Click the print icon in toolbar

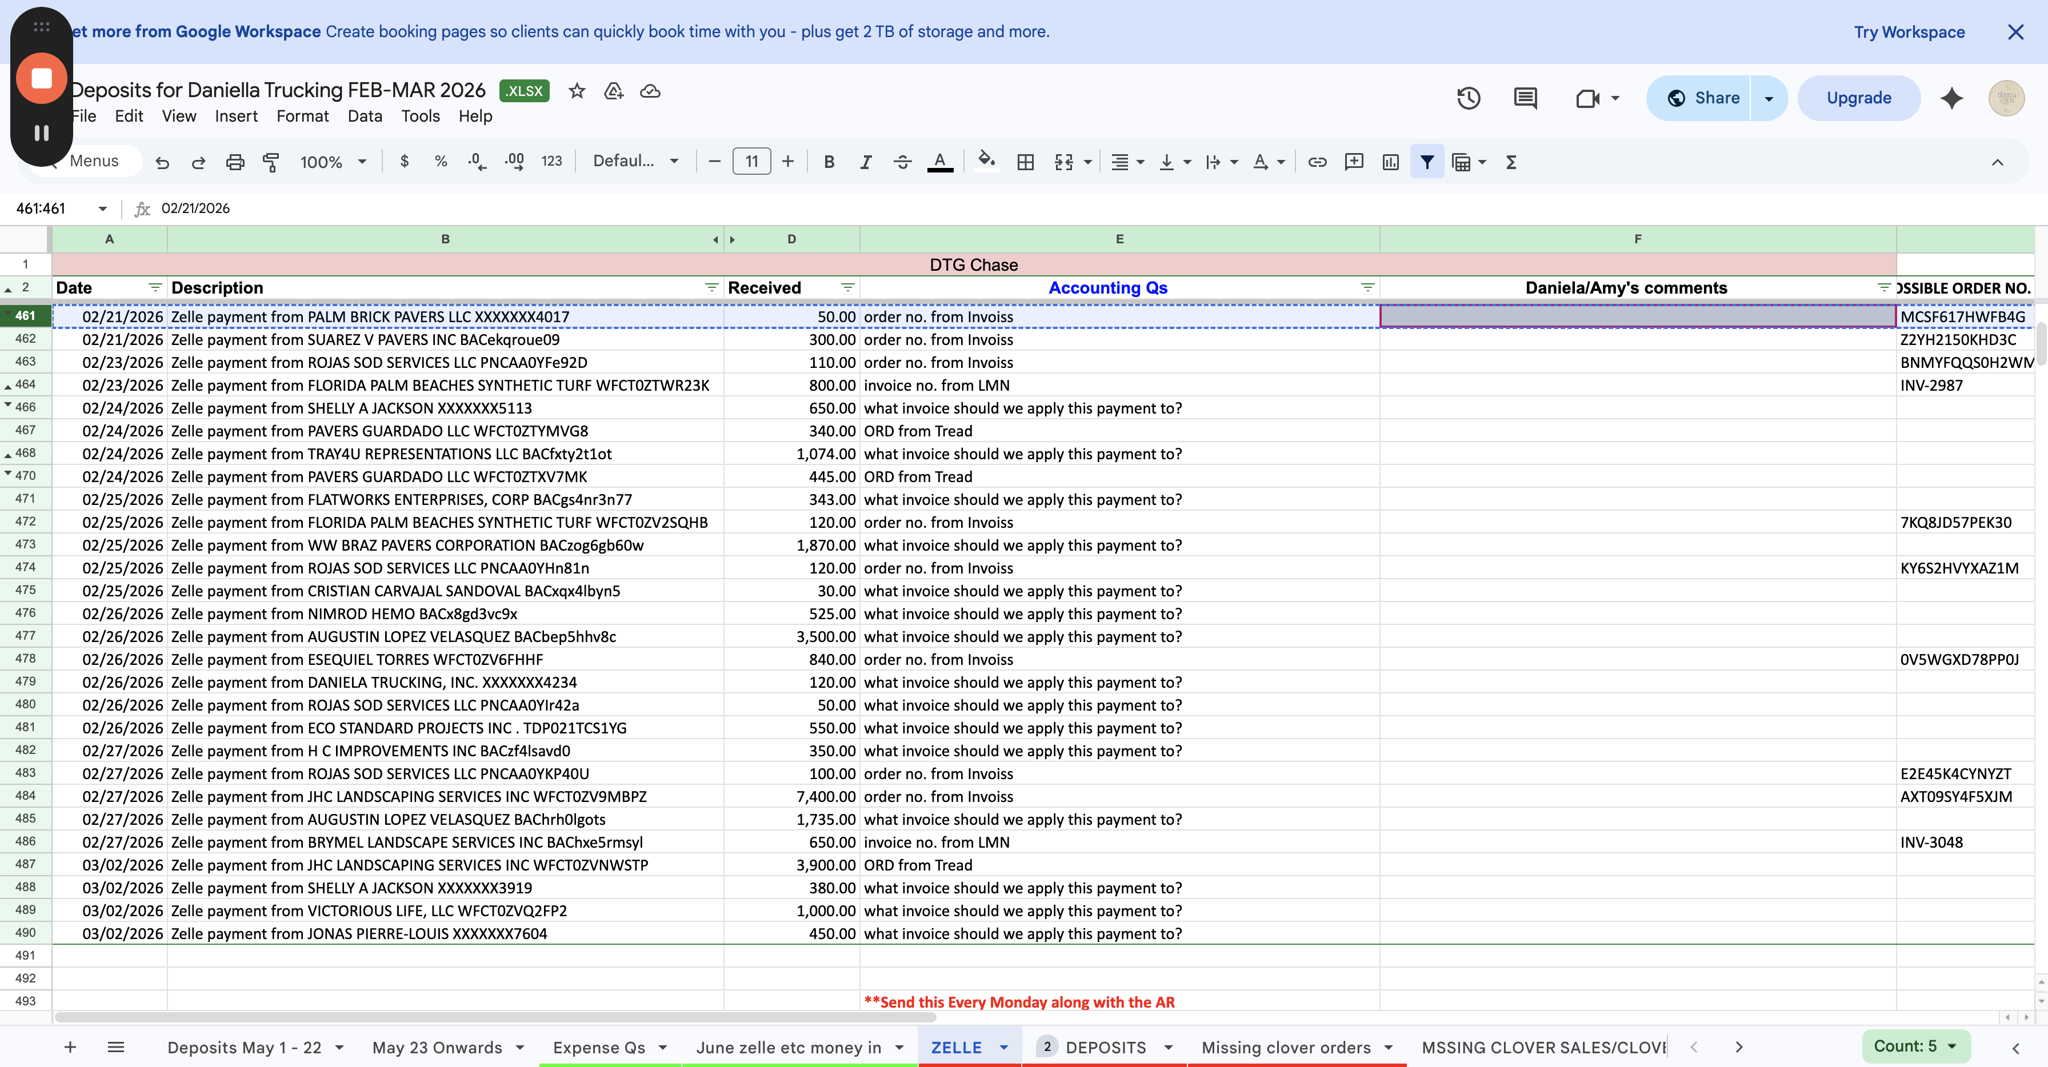(x=234, y=162)
